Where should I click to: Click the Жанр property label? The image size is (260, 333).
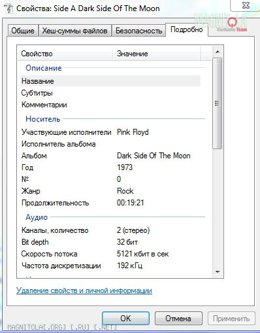click(31, 191)
